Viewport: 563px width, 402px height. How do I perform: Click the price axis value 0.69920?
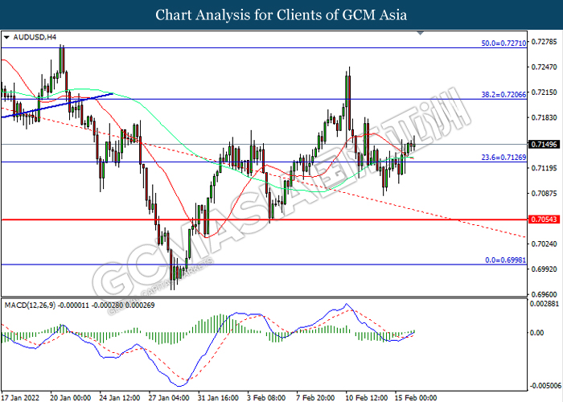coord(544,269)
